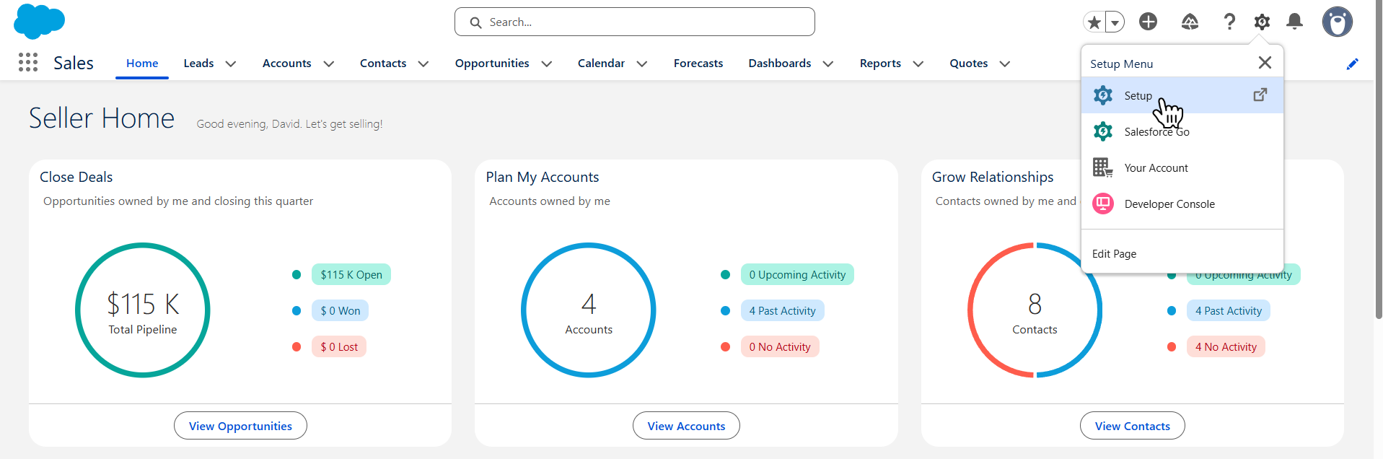Click the Salesforce cloud logo
This screenshot has height=459, width=1383.
pos(39,21)
